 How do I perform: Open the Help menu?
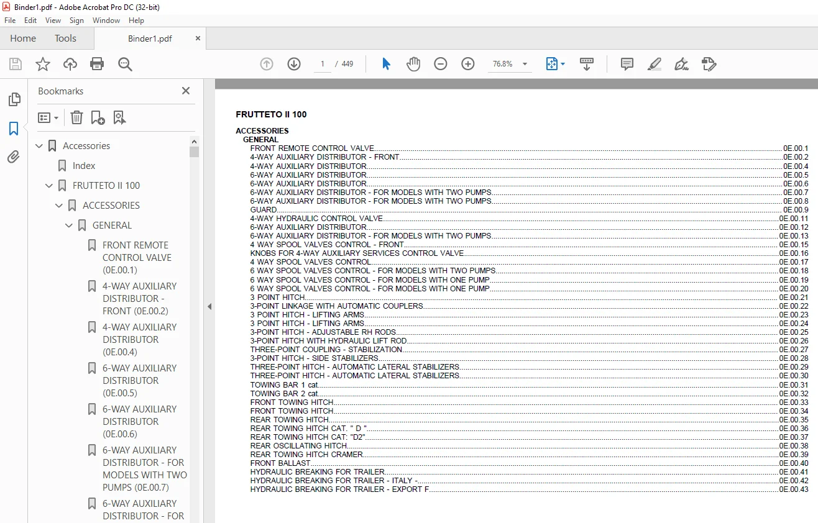(136, 20)
